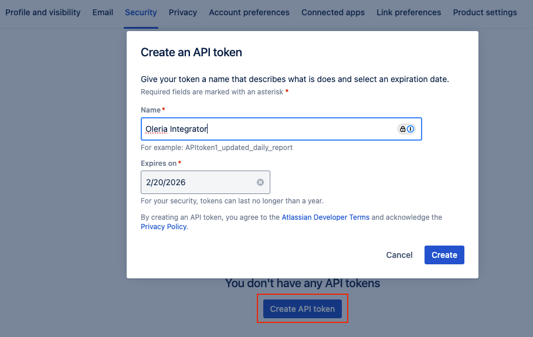Click the Create button in dialog
Image resolution: width=533 pixels, height=337 pixels.
[444, 255]
